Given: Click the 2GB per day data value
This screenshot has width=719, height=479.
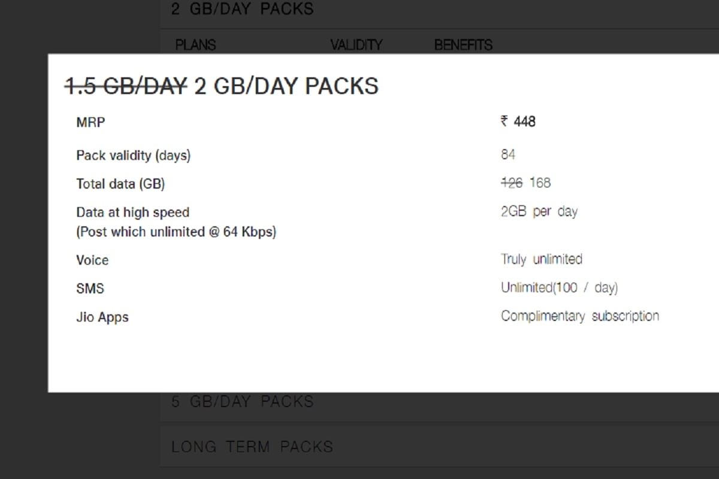Looking at the screenshot, I should [539, 211].
